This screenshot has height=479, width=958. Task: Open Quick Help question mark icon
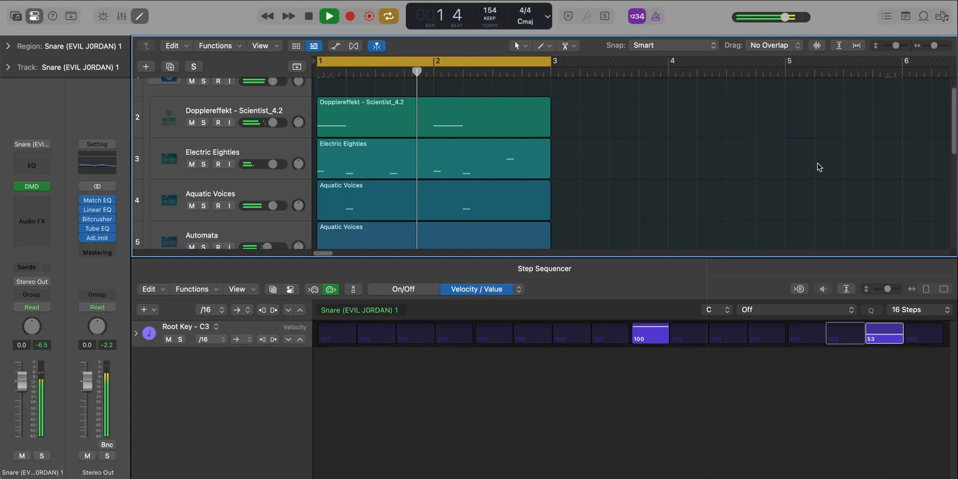[x=52, y=16]
